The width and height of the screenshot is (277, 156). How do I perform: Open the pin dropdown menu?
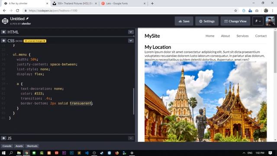(258, 21)
